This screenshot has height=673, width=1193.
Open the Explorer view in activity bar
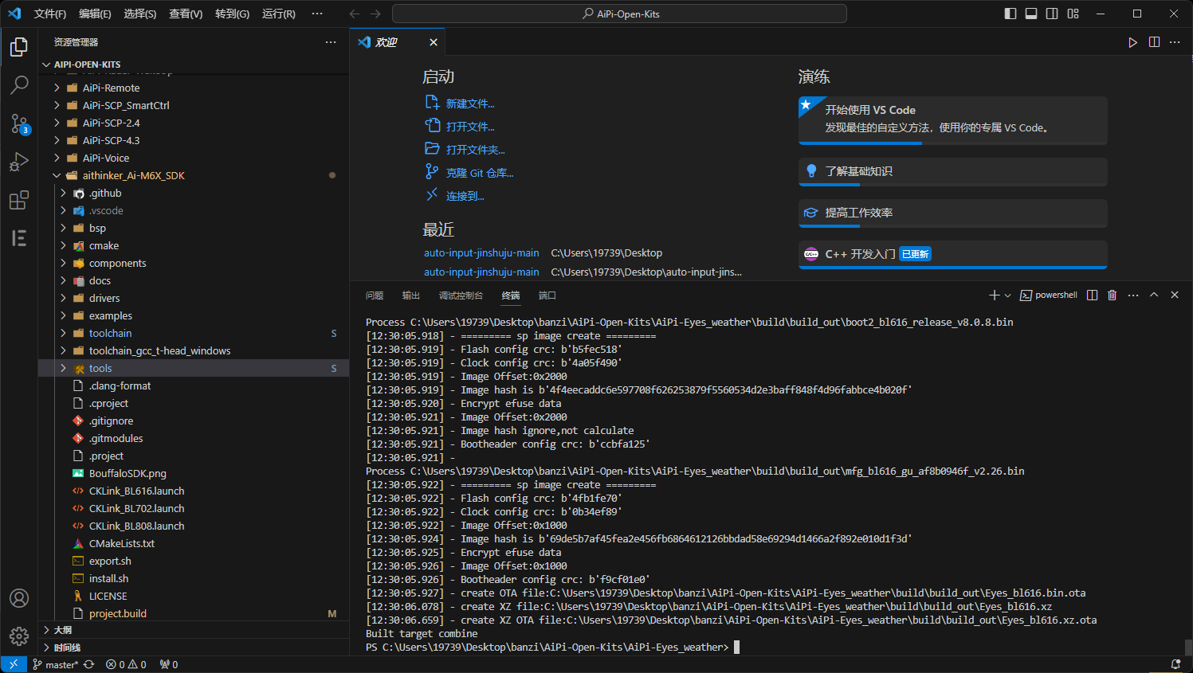point(19,47)
